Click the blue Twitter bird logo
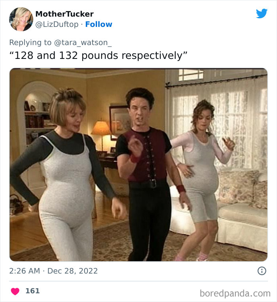277x302 pixels. [x=262, y=13]
